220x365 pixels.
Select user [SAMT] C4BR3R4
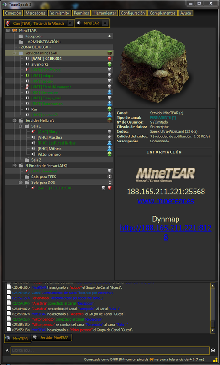[x=47, y=59]
